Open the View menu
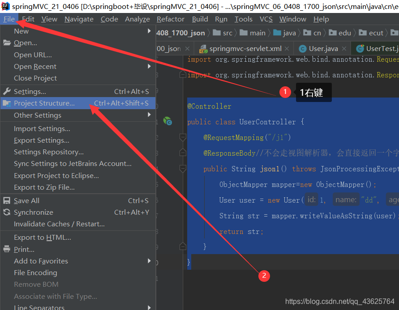Viewport: 399px width, 310px height. click(x=49, y=19)
